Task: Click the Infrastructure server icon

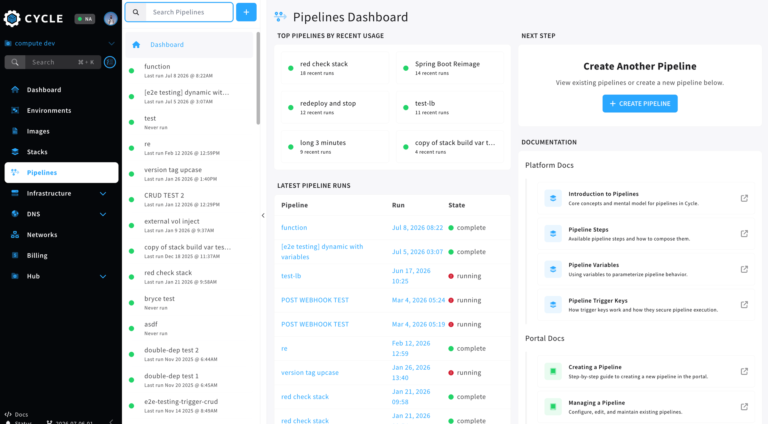Action: (x=15, y=193)
